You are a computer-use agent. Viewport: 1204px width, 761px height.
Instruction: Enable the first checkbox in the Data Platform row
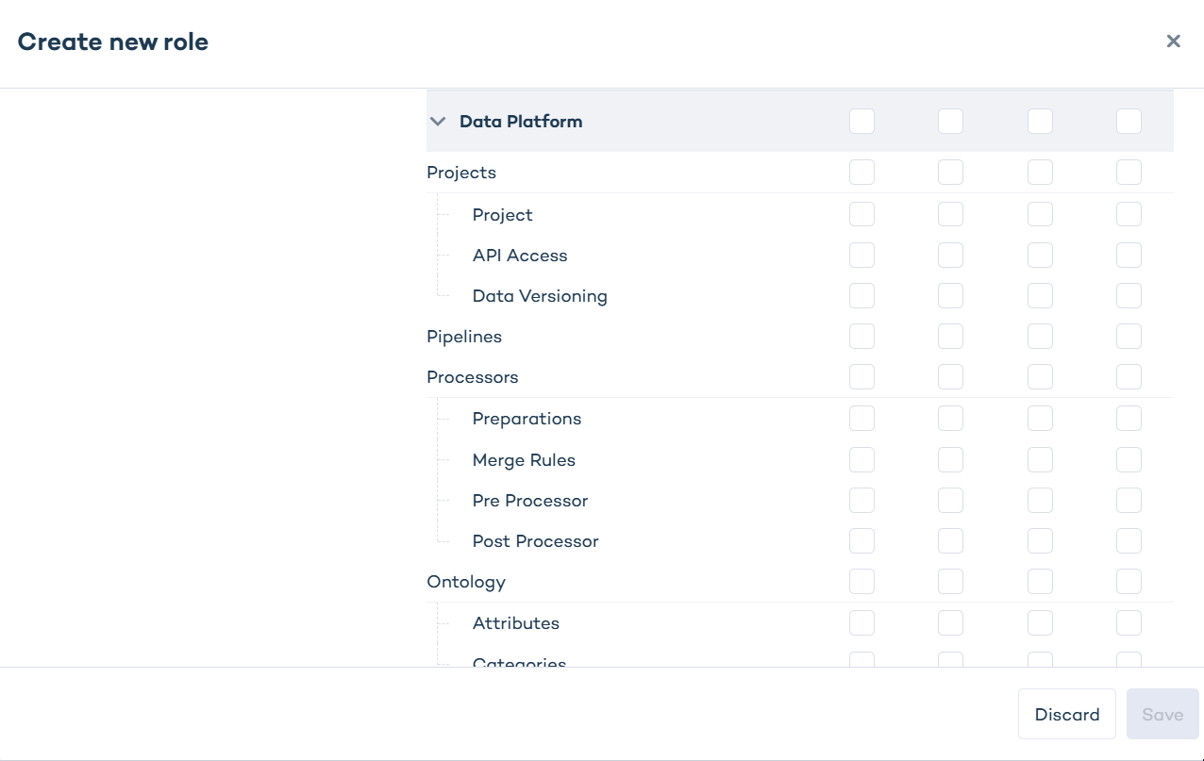(861, 121)
